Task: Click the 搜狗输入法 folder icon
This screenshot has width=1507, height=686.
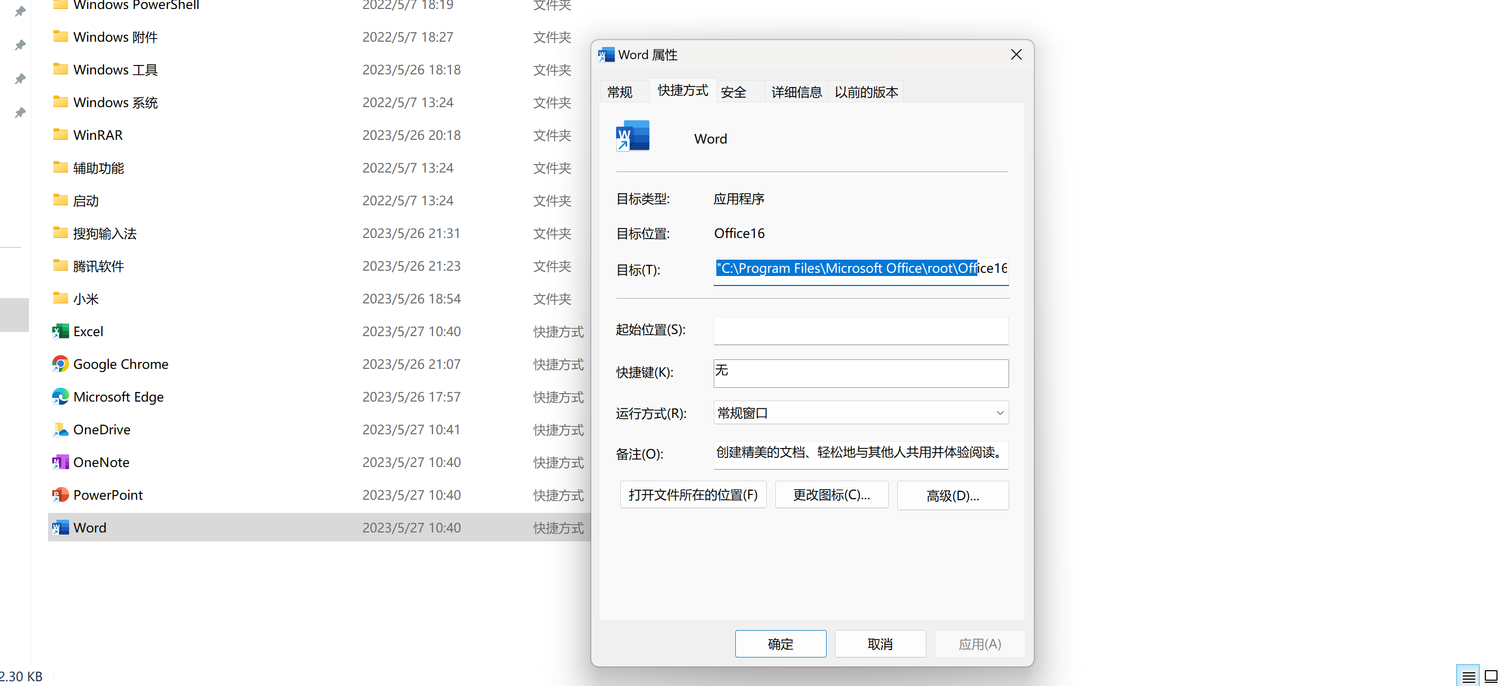Action: click(60, 233)
